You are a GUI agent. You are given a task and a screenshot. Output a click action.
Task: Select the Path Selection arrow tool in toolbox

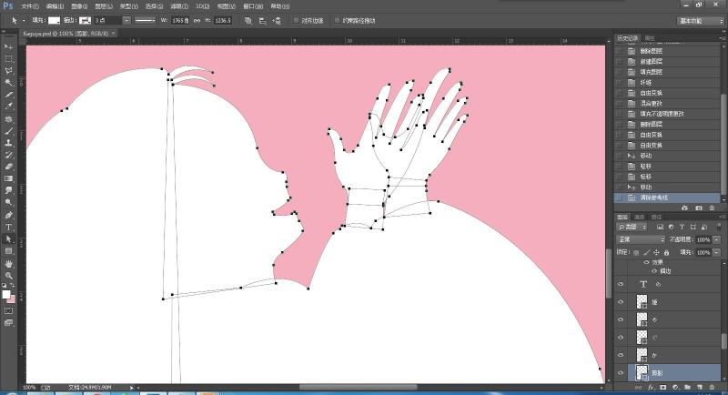pos(8,239)
